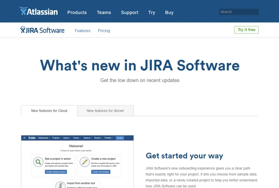The image size is (279, 188).
Task: Open the Teams menu
Action: [104, 12]
